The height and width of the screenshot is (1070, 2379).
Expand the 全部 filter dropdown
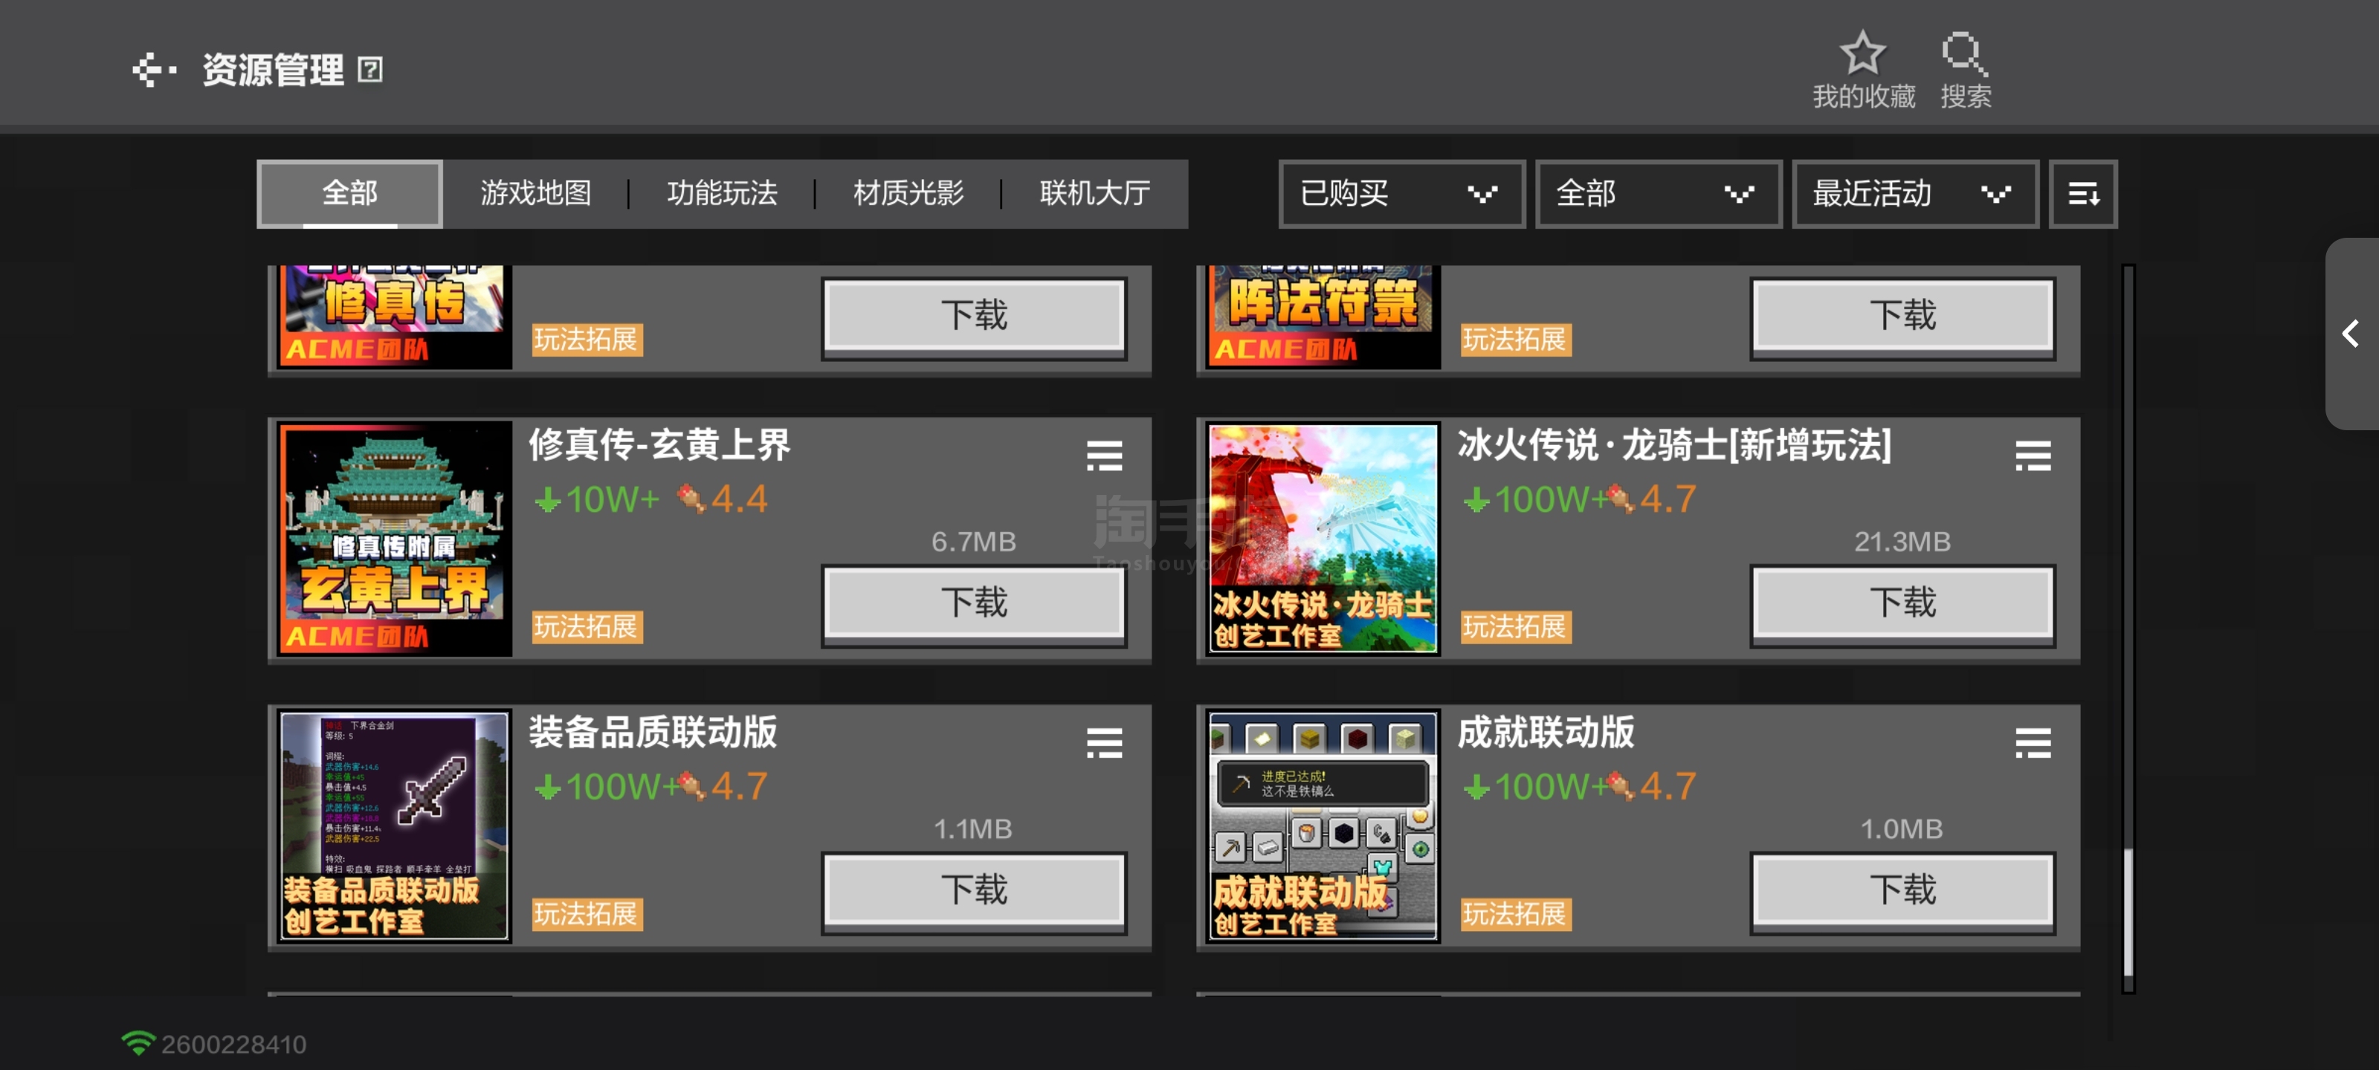coord(1657,194)
